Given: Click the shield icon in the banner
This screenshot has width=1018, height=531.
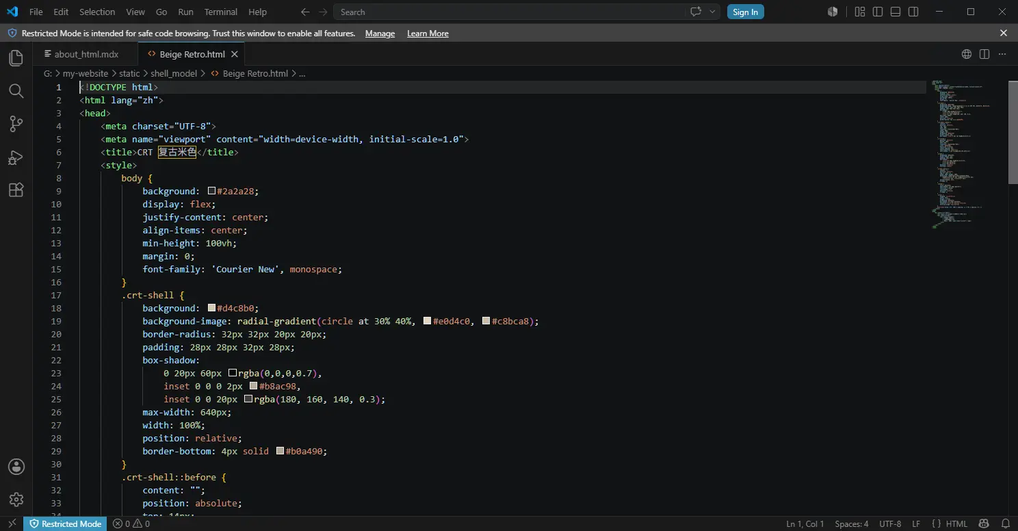Looking at the screenshot, I should (12, 33).
